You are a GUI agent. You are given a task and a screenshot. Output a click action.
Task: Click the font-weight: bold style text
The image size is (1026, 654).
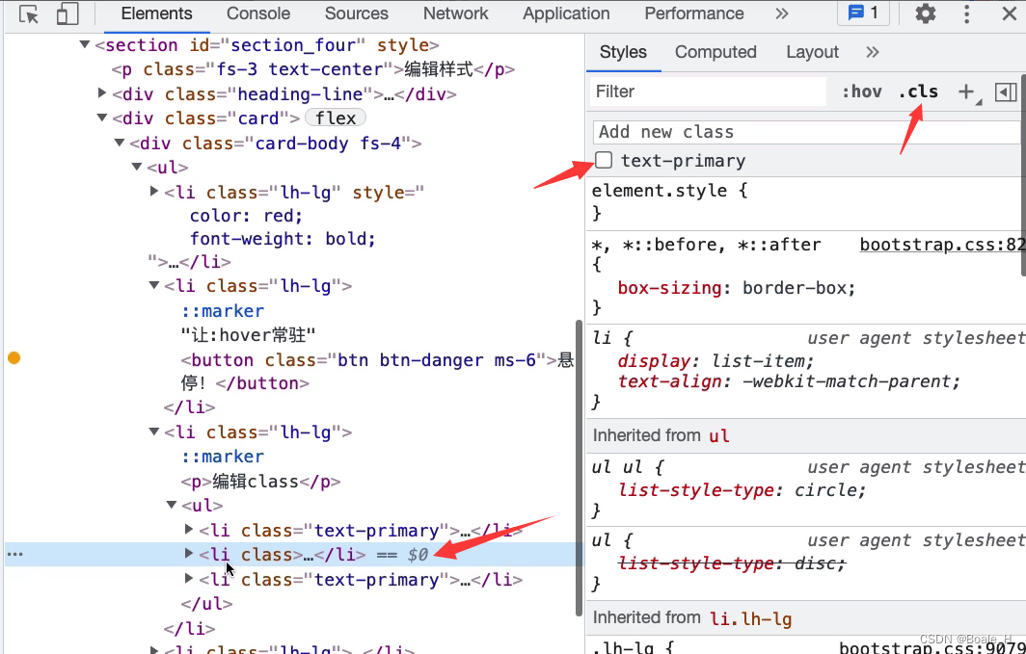point(283,239)
